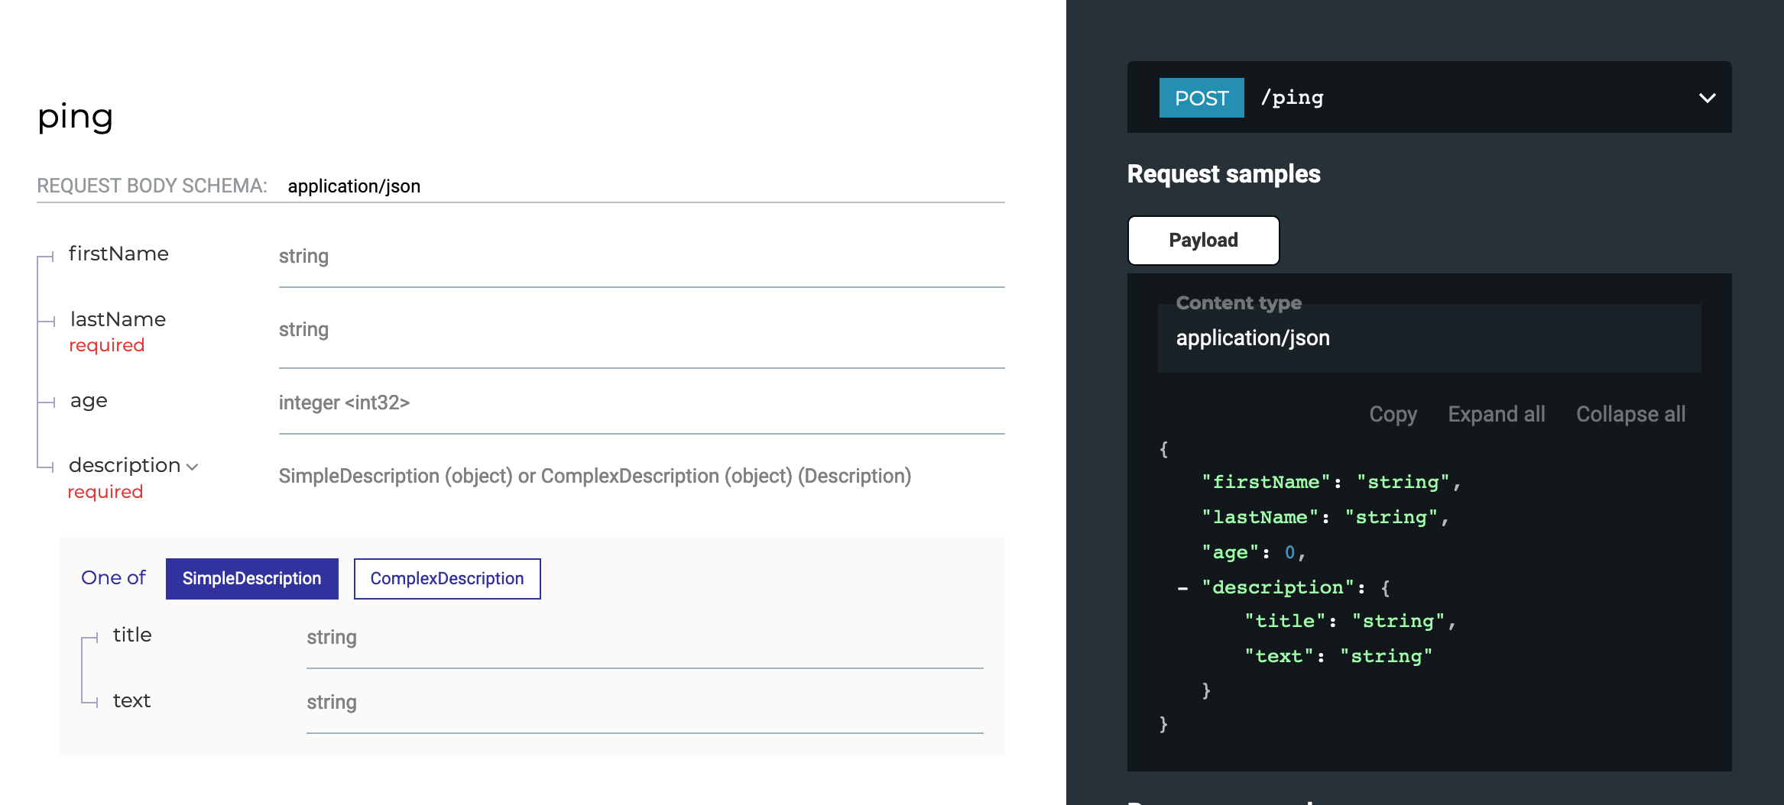Select the SimpleDescription schema option

coord(251,578)
